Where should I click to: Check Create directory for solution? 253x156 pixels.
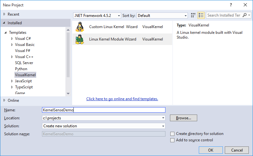coord(172,134)
